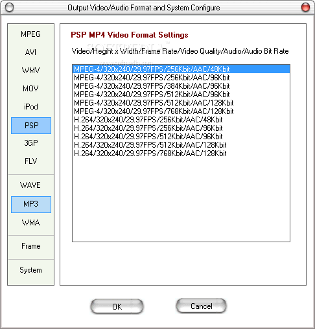Image resolution: width=315 pixels, height=329 pixels.
Task: Open the 3GP format settings
Action: pyautogui.click(x=30, y=143)
